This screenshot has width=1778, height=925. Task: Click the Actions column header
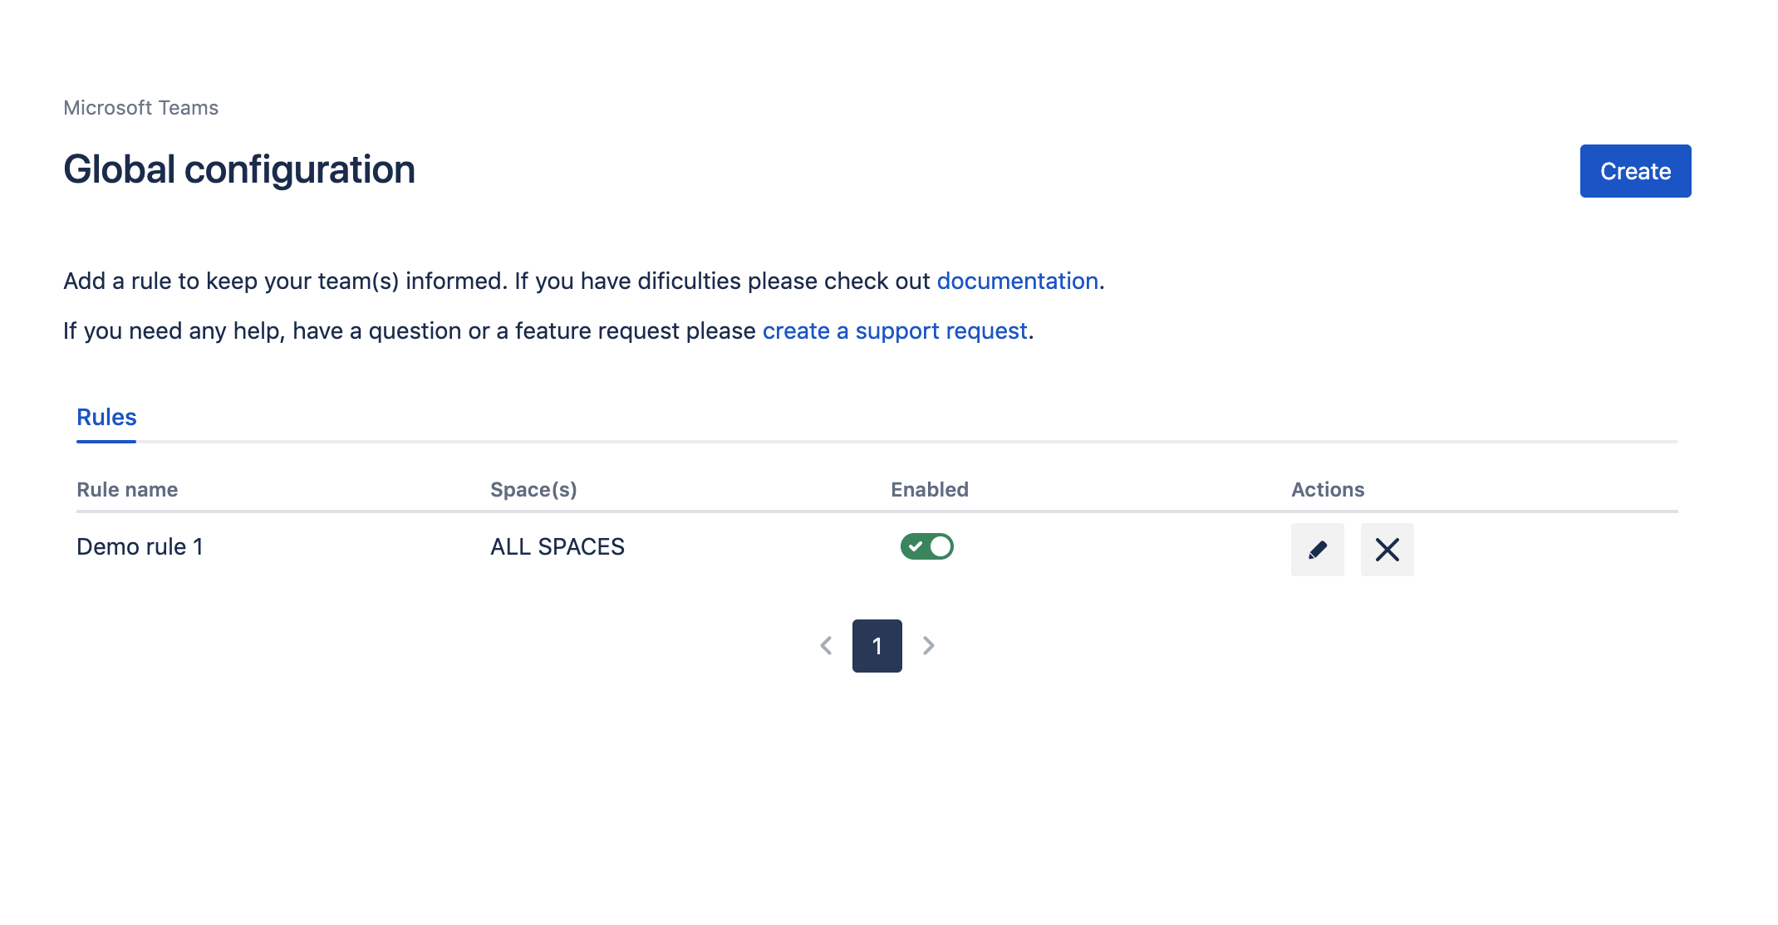click(x=1327, y=490)
